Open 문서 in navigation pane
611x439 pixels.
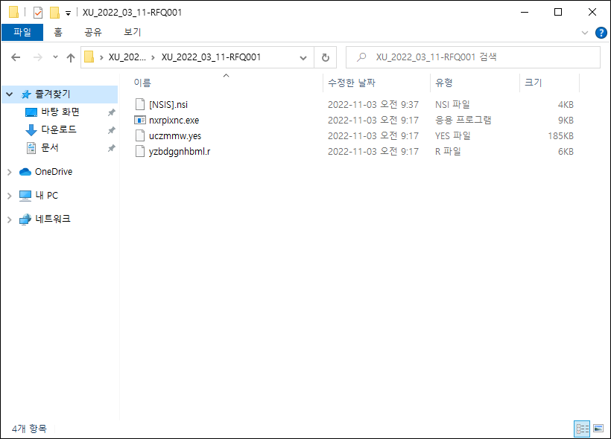tap(50, 148)
